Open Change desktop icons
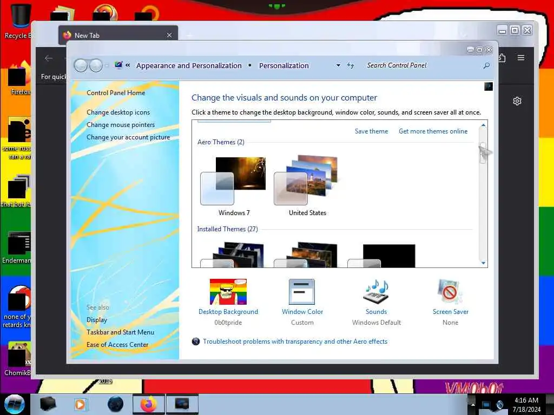Screen dimensions: 554x415 [x=118, y=112]
